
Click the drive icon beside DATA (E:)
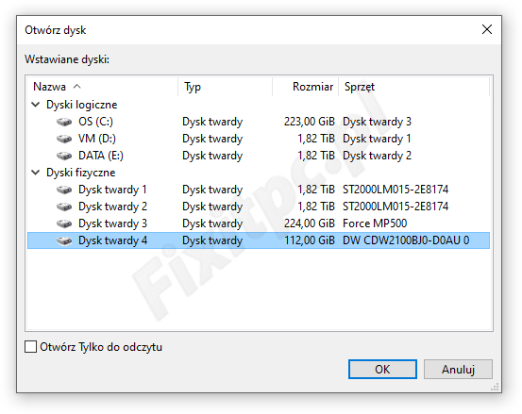click(64, 156)
